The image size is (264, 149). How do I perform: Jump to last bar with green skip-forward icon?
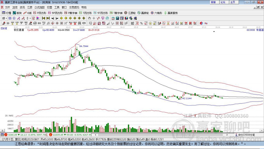point(48,18)
